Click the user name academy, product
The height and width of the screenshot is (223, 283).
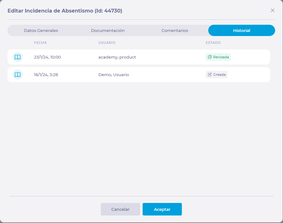pyautogui.click(x=117, y=57)
